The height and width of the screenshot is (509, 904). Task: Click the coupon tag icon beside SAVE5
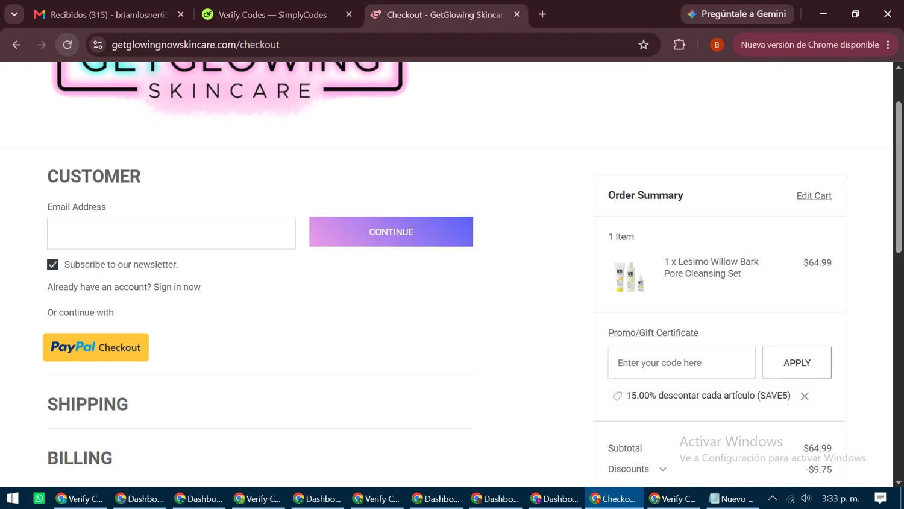617,396
